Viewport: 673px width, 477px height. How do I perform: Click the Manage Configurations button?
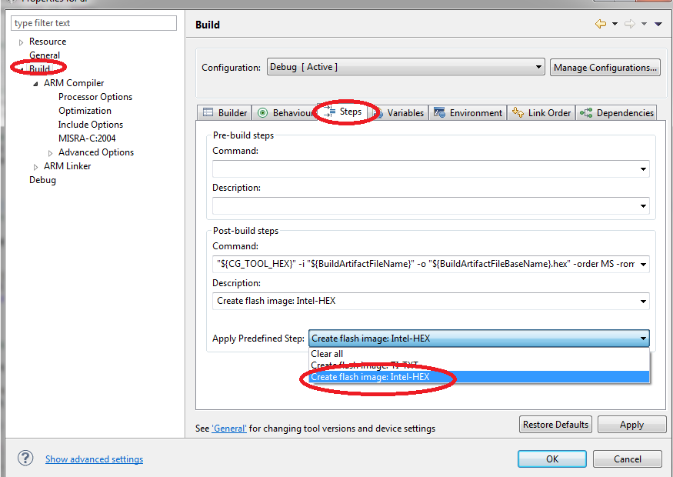pyautogui.click(x=605, y=67)
